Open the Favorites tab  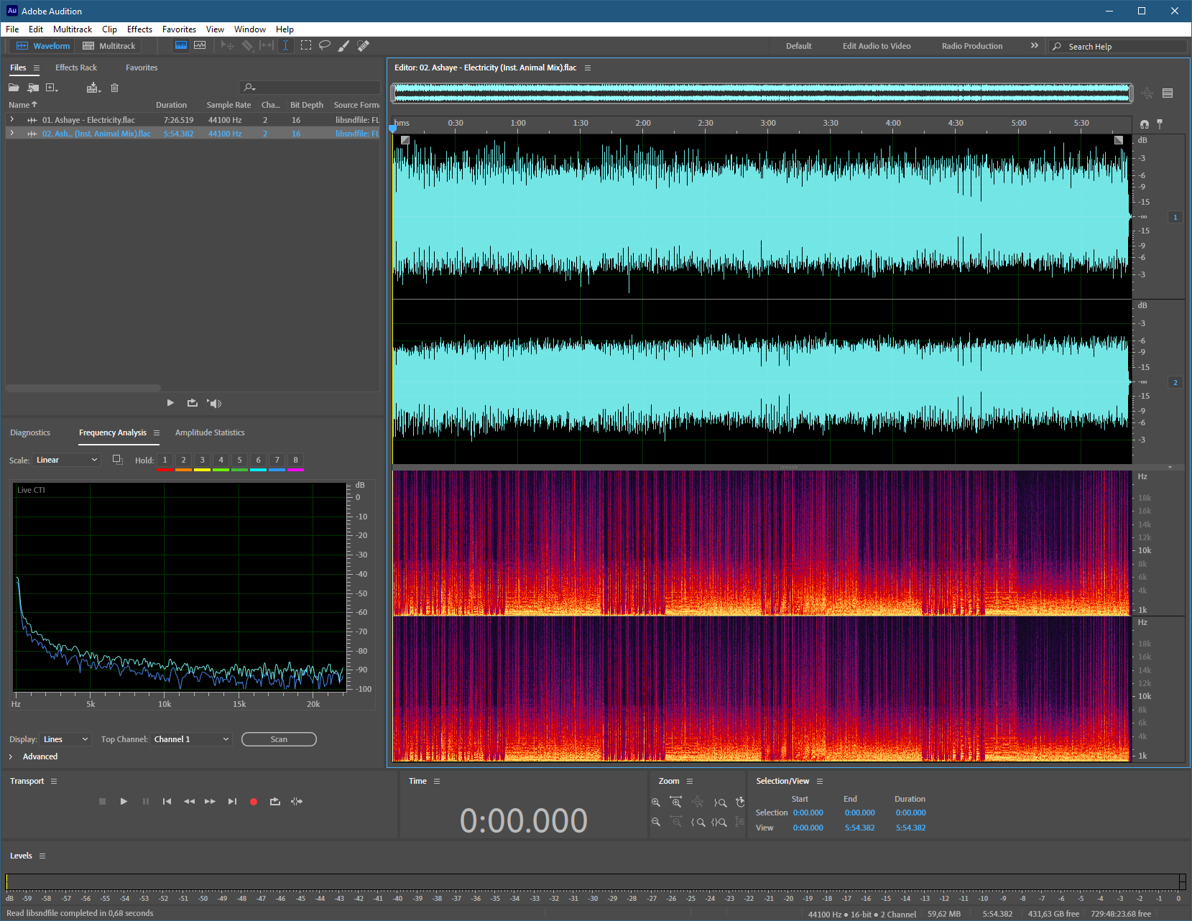[x=142, y=68]
